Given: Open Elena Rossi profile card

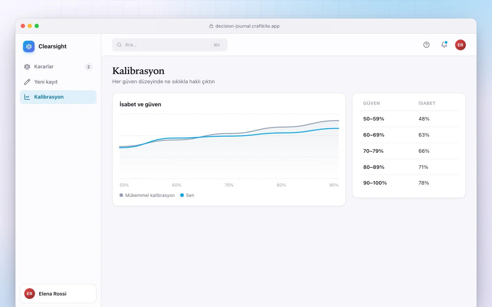Looking at the screenshot, I should pyautogui.click(x=58, y=294).
